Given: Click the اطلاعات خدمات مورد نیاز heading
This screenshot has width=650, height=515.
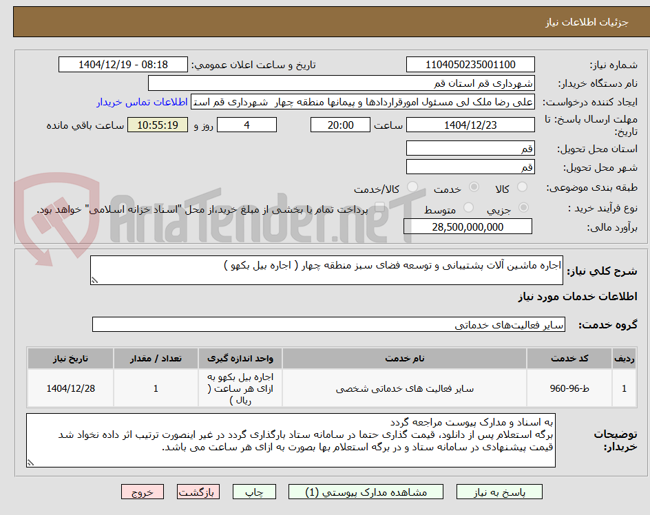Looking at the screenshot, I should 578,297.
